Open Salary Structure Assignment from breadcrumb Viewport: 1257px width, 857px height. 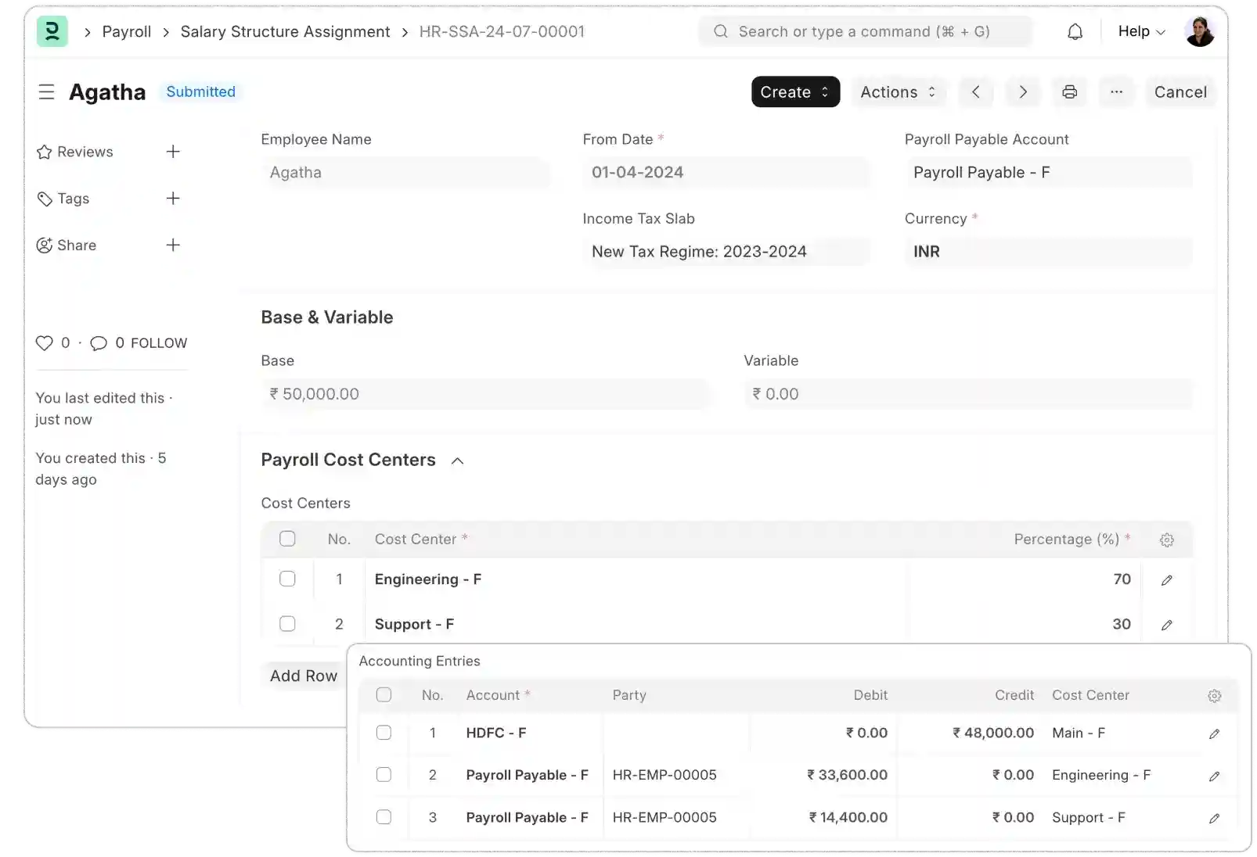pos(285,31)
